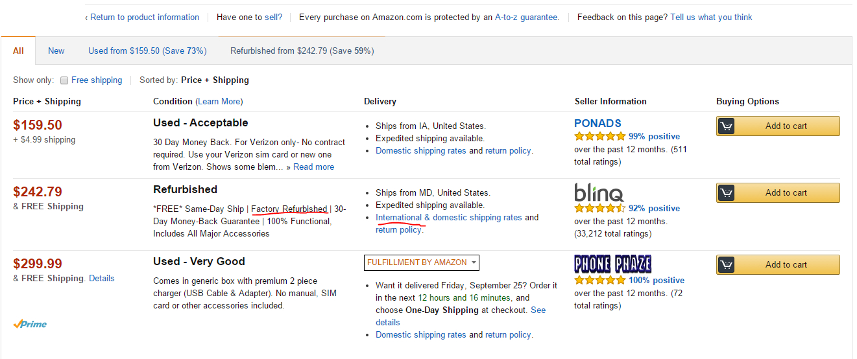Open the A-to-z guarantee link
The height and width of the screenshot is (359, 857).
pos(526,17)
